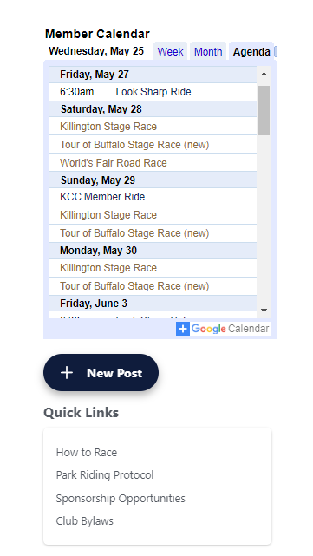Select the Agenda tab
This screenshot has width=313, height=556.
(251, 52)
